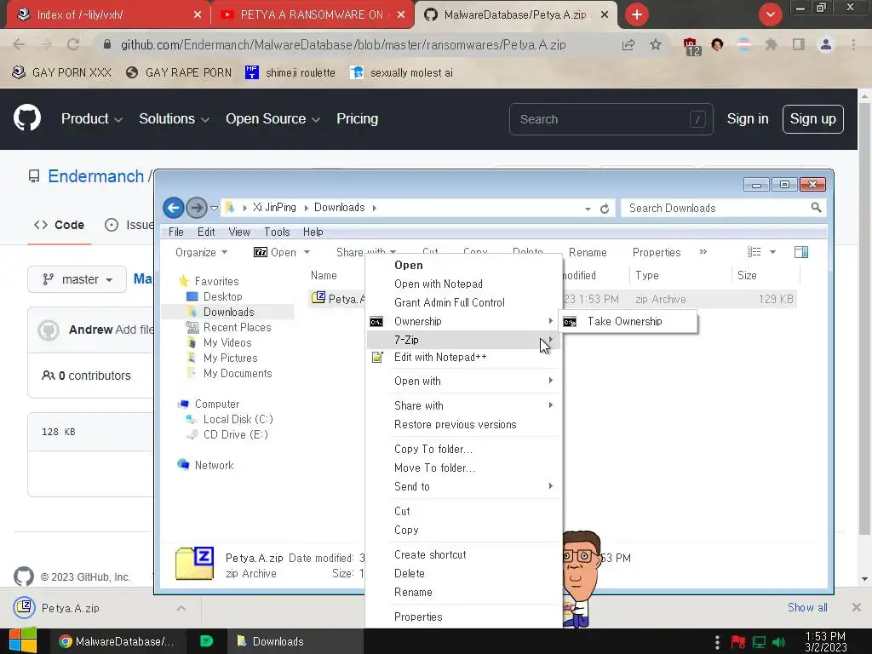Click the Search Downloads field
The width and height of the screenshot is (872, 654).
[723, 208]
